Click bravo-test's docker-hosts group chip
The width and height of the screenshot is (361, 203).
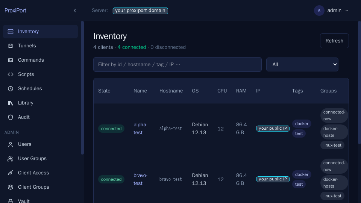tap(334, 183)
